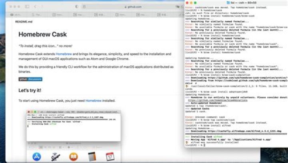
Task: Toggle the Safari sidebar button
Action: point(27,7)
